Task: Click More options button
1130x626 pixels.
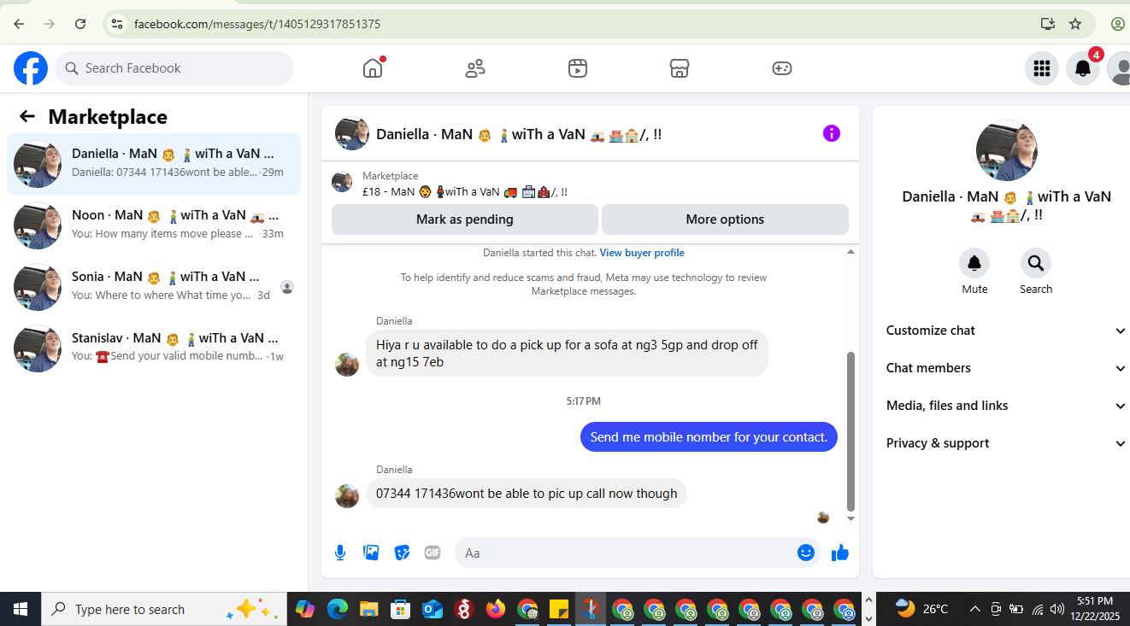Action: 725,219
